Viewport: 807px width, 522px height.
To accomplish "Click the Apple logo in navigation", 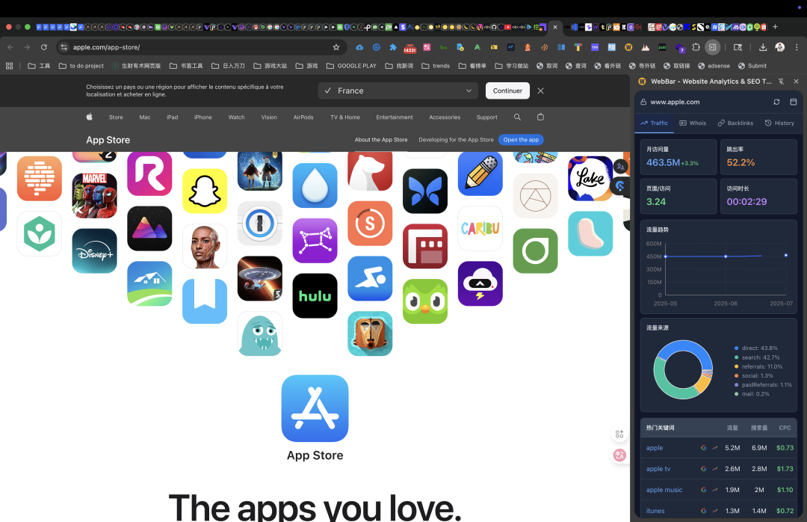I will (89, 117).
